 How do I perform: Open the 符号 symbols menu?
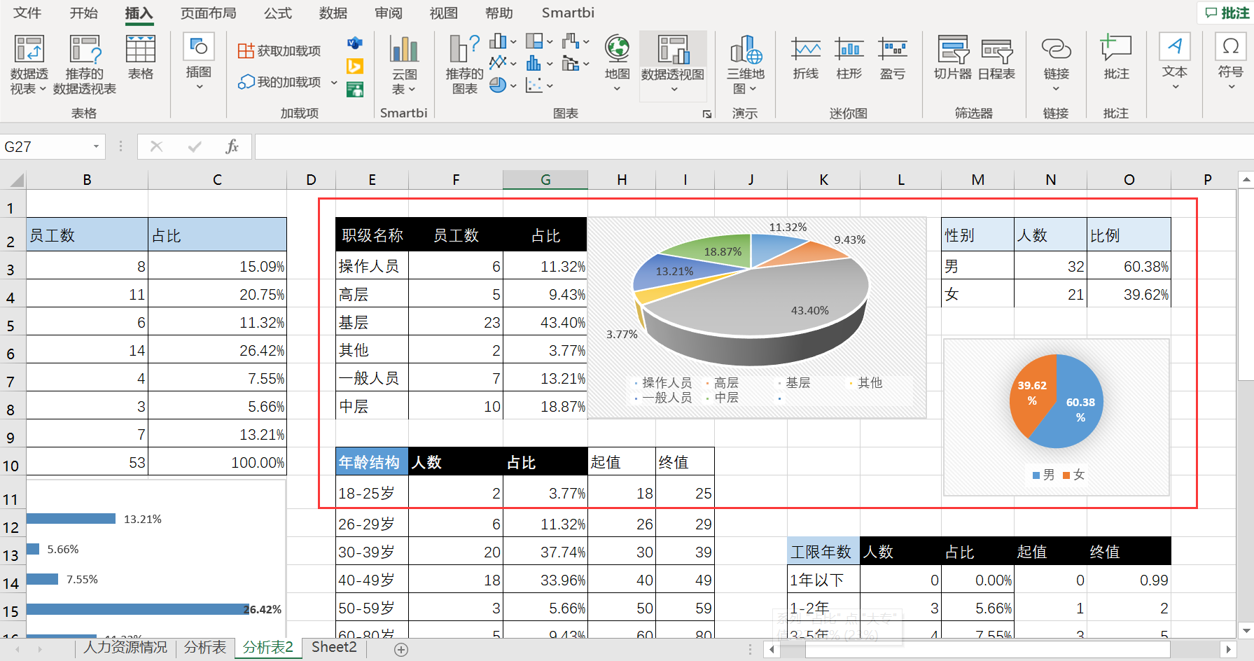[x=1230, y=62]
